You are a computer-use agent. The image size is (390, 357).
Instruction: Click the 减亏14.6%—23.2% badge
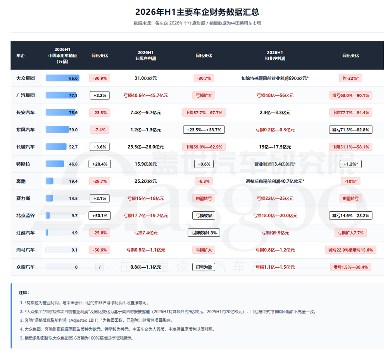pos(350,215)
